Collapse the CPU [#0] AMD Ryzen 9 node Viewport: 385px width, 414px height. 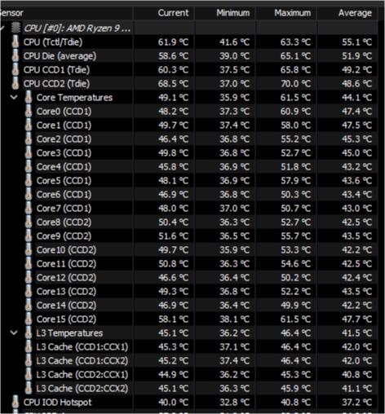tap(2, 28)
